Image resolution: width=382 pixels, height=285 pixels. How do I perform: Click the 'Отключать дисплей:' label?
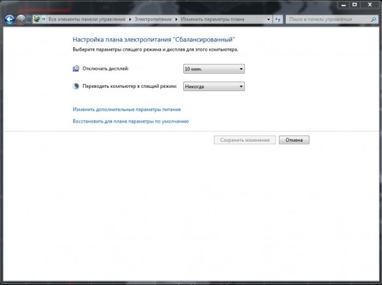105,69
